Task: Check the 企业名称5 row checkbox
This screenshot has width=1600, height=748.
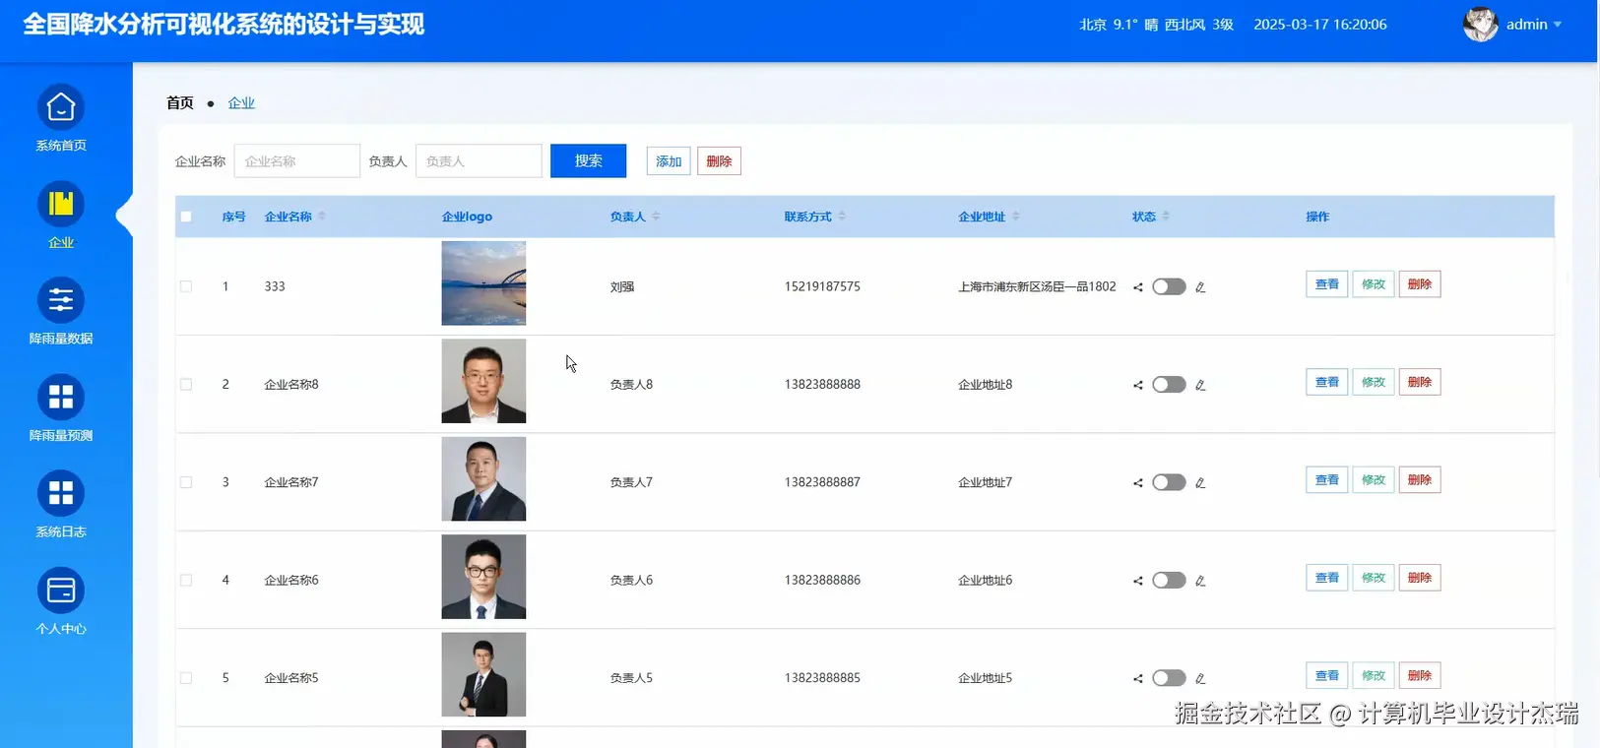Action: click(x=186, y=678)
